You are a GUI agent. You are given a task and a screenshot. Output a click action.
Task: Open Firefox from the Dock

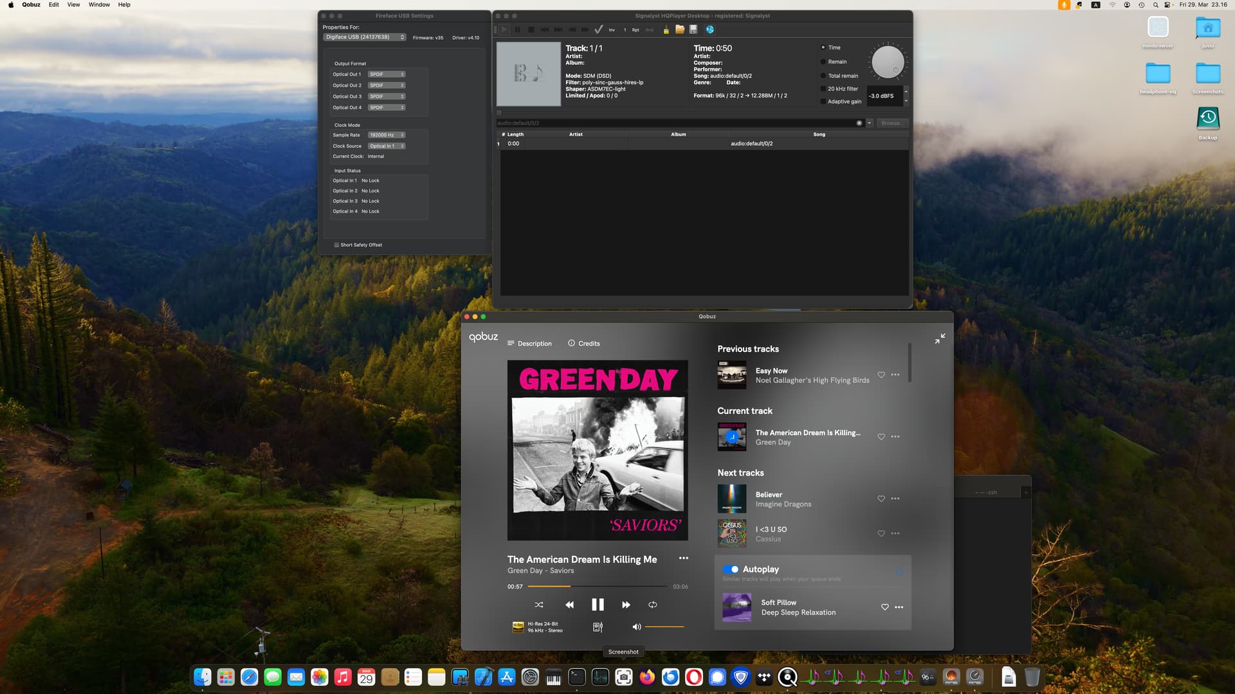tap(647, 677)
